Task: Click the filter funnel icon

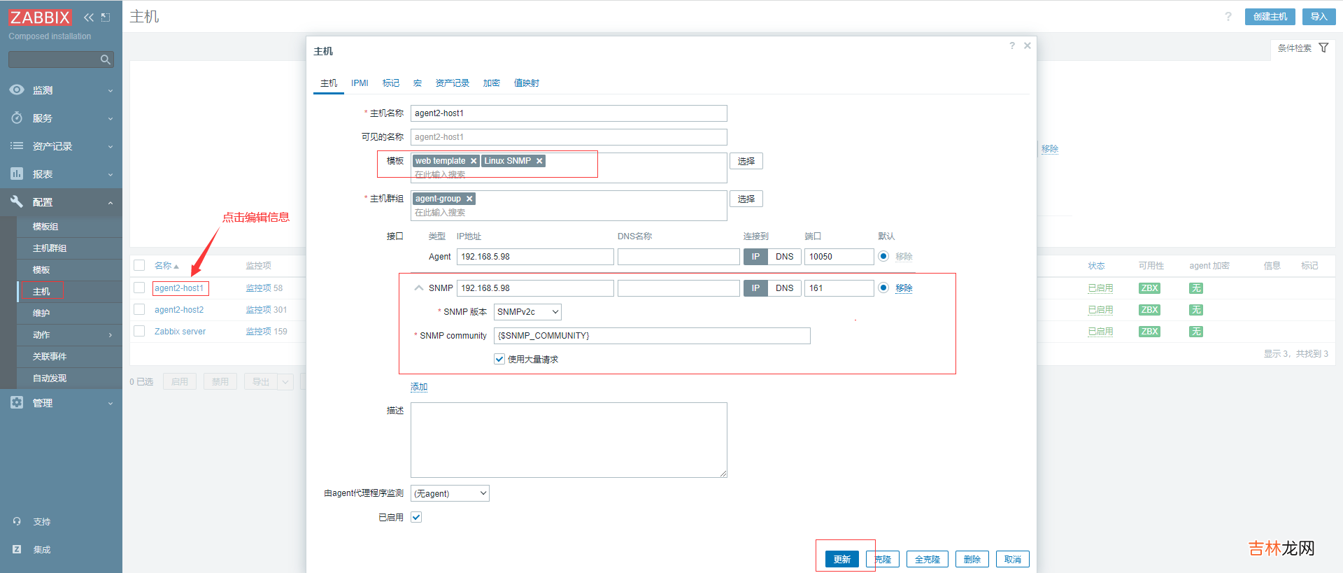Action: click(1323, 48)
